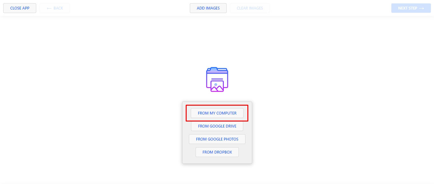
Task: Click the ADD IMAGES button in the top toolbar
Action: 208,8
